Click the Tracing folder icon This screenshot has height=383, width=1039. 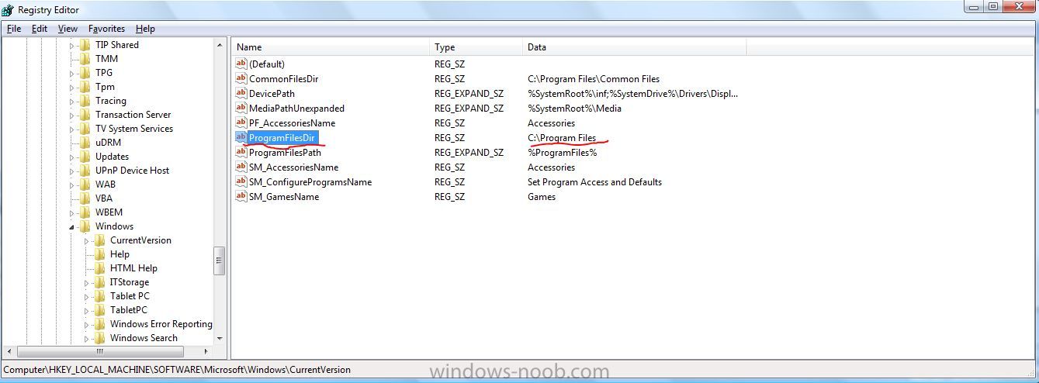tap(85, 101)
